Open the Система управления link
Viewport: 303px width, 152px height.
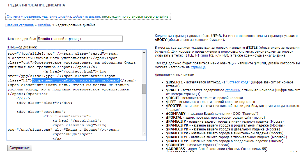coord(24,17)
